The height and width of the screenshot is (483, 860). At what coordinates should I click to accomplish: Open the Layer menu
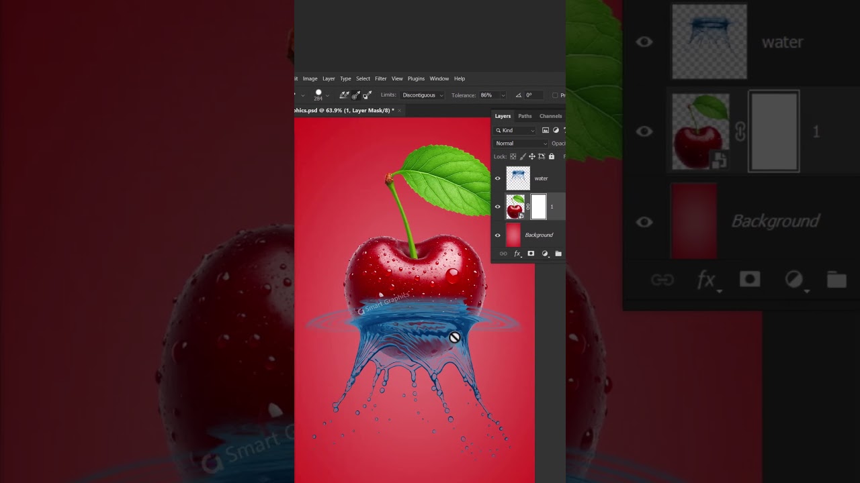[329, 78]
